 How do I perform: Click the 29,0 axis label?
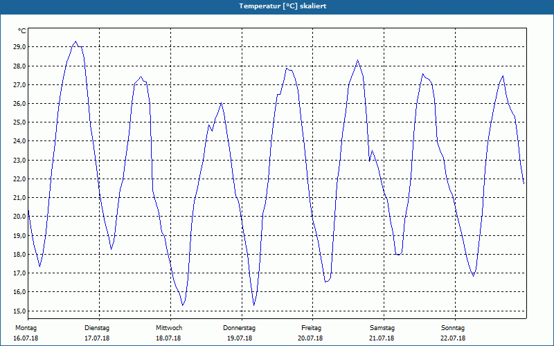coord(19,47)
